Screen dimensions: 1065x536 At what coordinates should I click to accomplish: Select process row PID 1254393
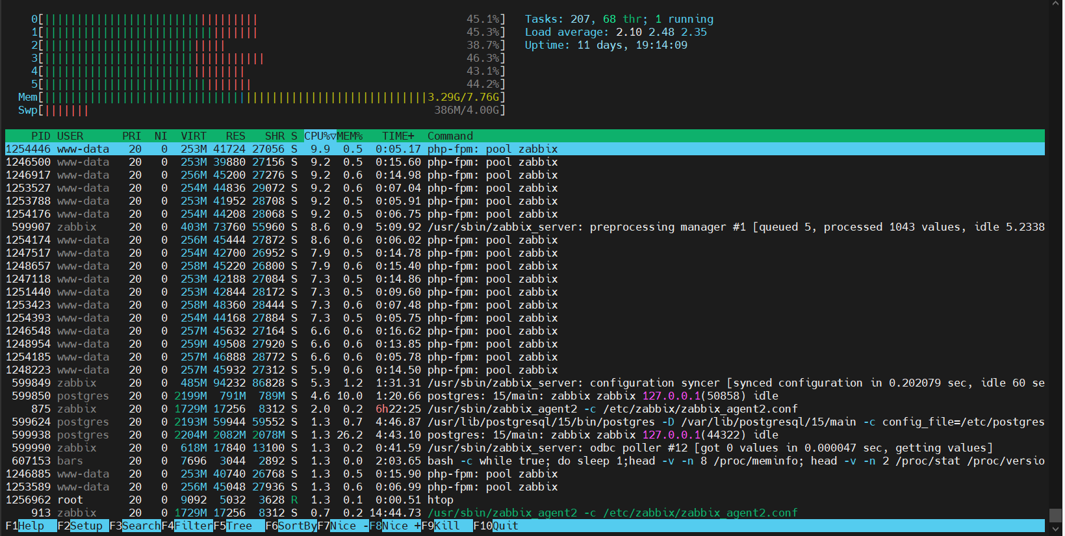coord(525,318)
